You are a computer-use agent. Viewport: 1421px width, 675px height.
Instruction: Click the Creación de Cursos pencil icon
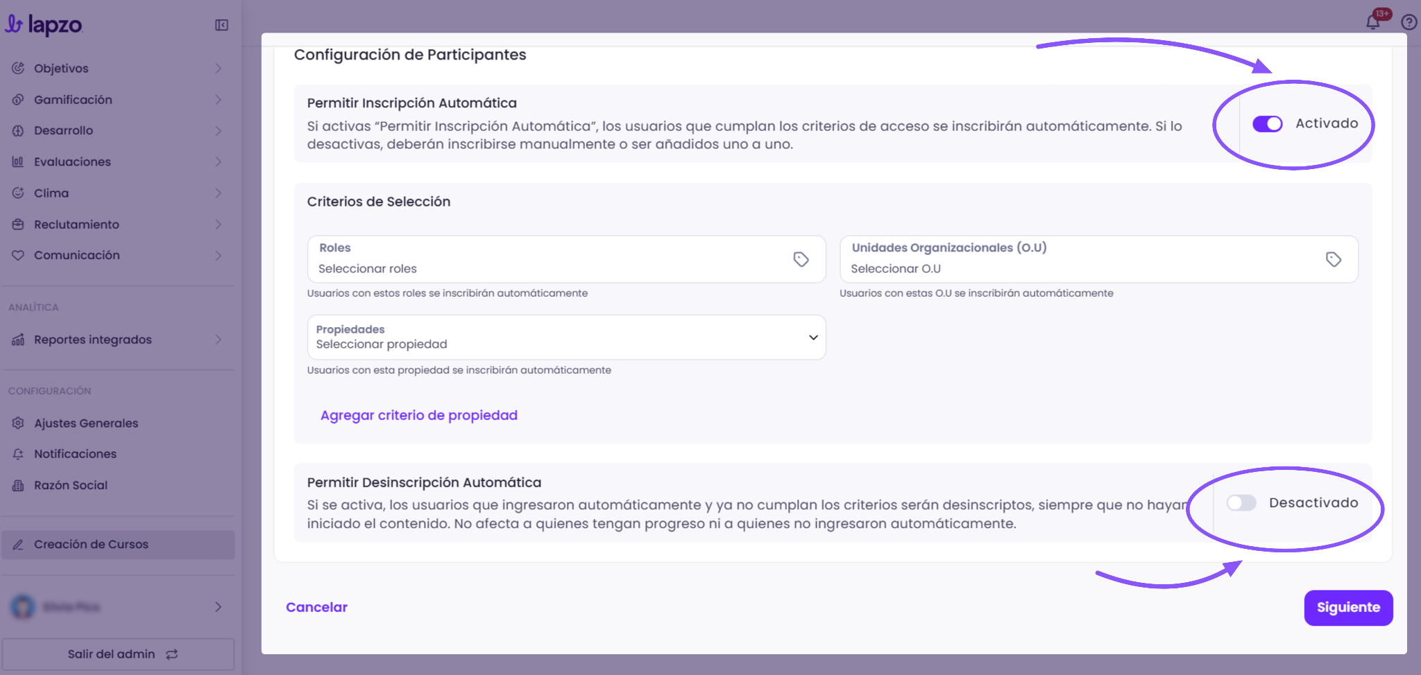click(x=18, y=545)
